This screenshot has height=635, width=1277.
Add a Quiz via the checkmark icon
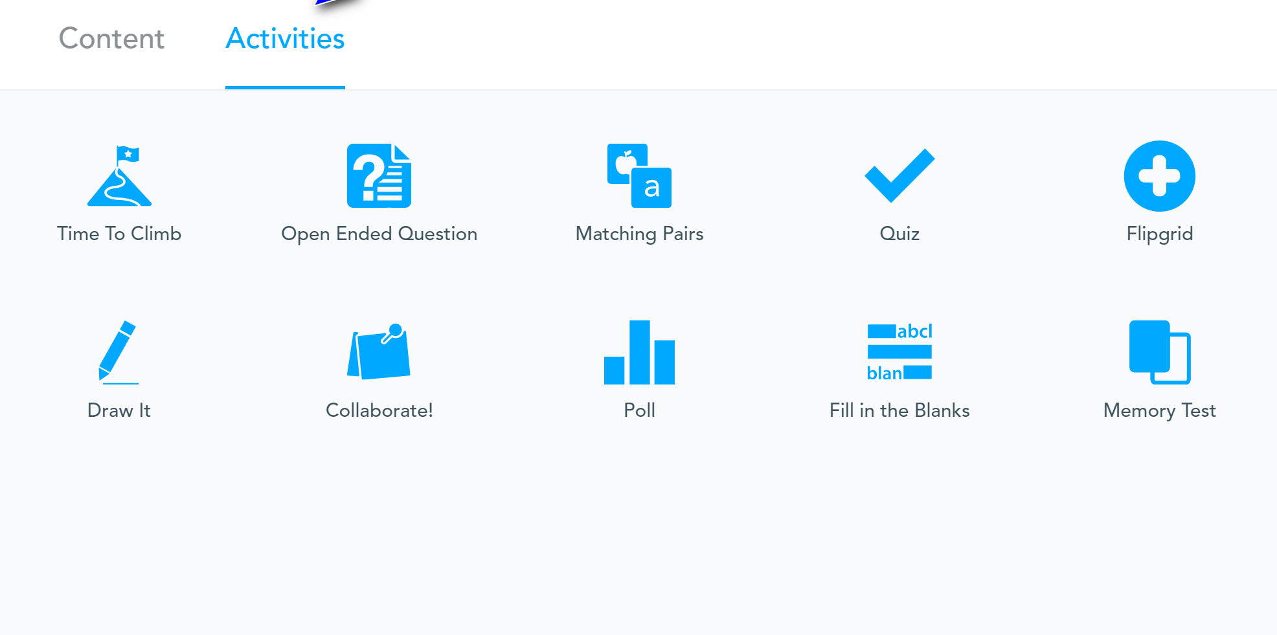[x=899, y=176]
